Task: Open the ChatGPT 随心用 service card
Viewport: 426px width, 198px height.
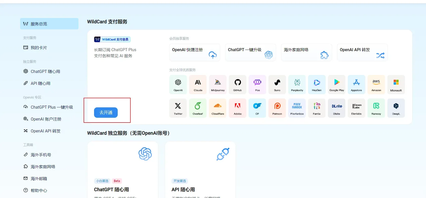Action: (x=123, y=170)
